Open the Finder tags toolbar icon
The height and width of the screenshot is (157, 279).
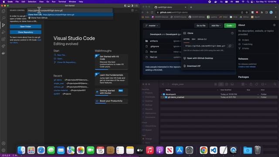[257, 84]
